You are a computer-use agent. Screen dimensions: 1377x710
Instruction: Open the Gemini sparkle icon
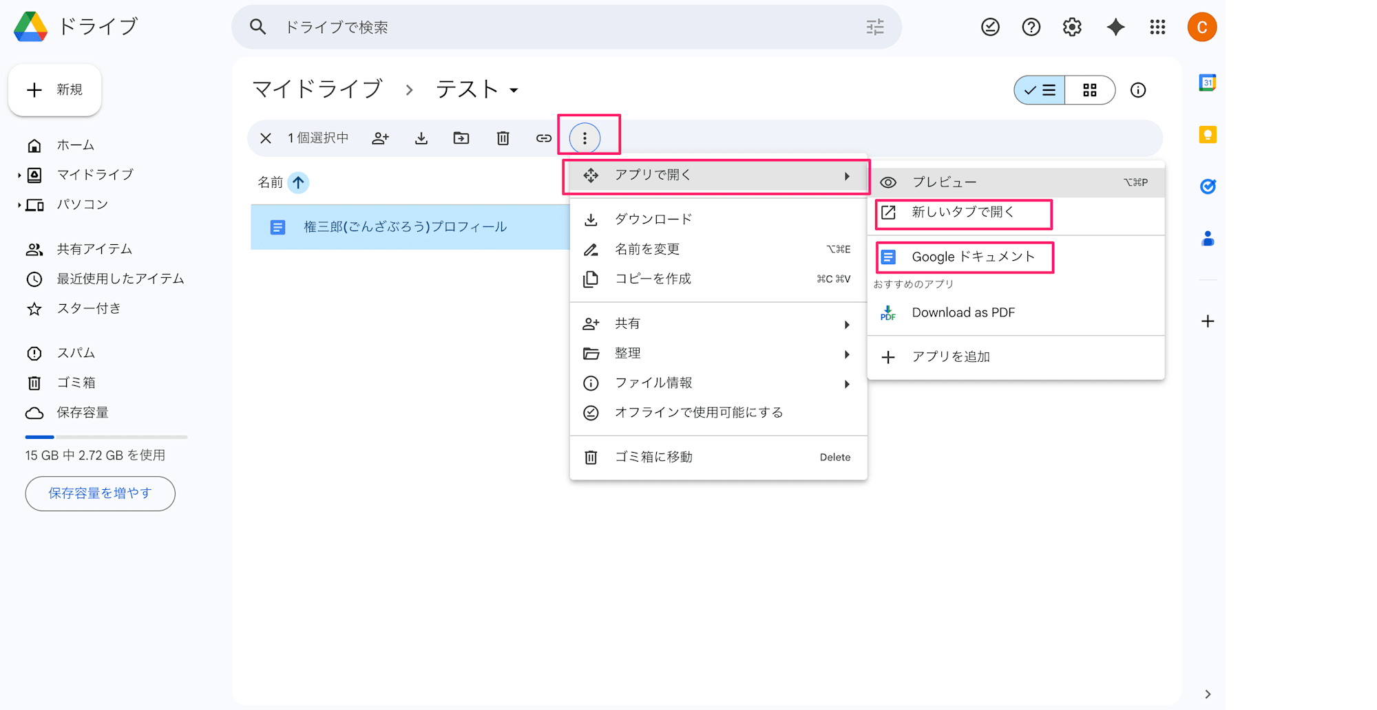(x=1115, y=27)
